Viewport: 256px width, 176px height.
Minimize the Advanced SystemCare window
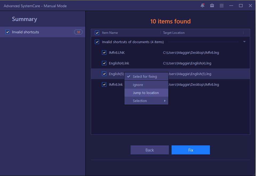(231, 6)
